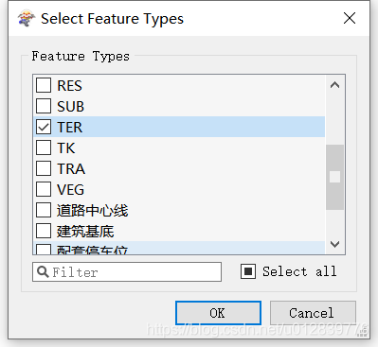Check the 建筑基底 feature type checkbox
This screenshot has height=347, width=378.
44,231
